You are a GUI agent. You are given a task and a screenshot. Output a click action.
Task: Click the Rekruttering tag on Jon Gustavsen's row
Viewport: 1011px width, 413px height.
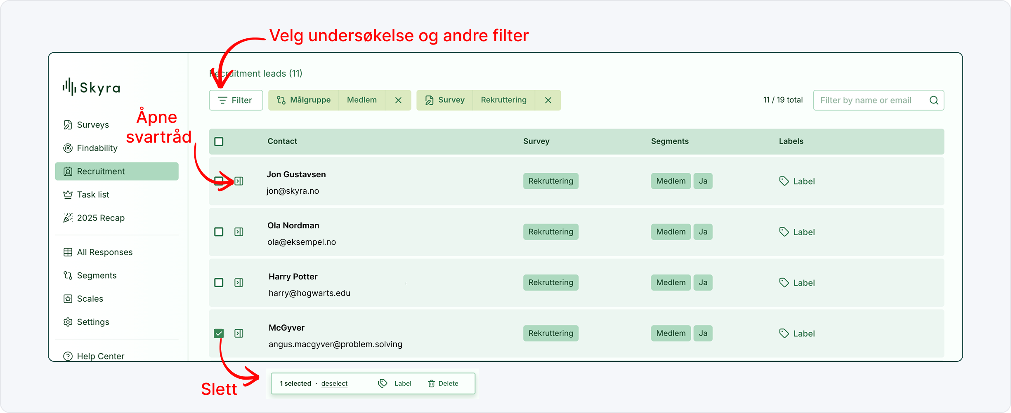click(x=551, y=181)
